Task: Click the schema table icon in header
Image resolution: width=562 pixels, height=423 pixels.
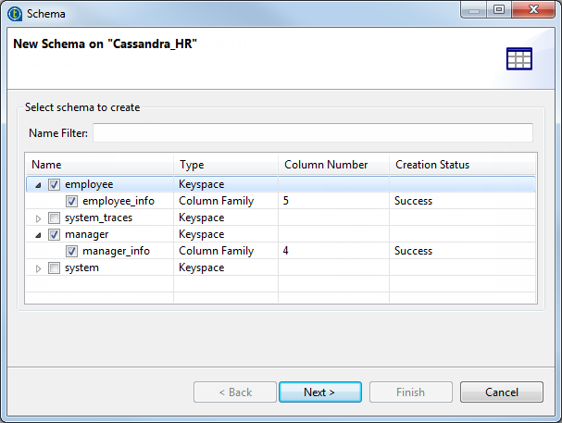Action: (x=518, y=58)
